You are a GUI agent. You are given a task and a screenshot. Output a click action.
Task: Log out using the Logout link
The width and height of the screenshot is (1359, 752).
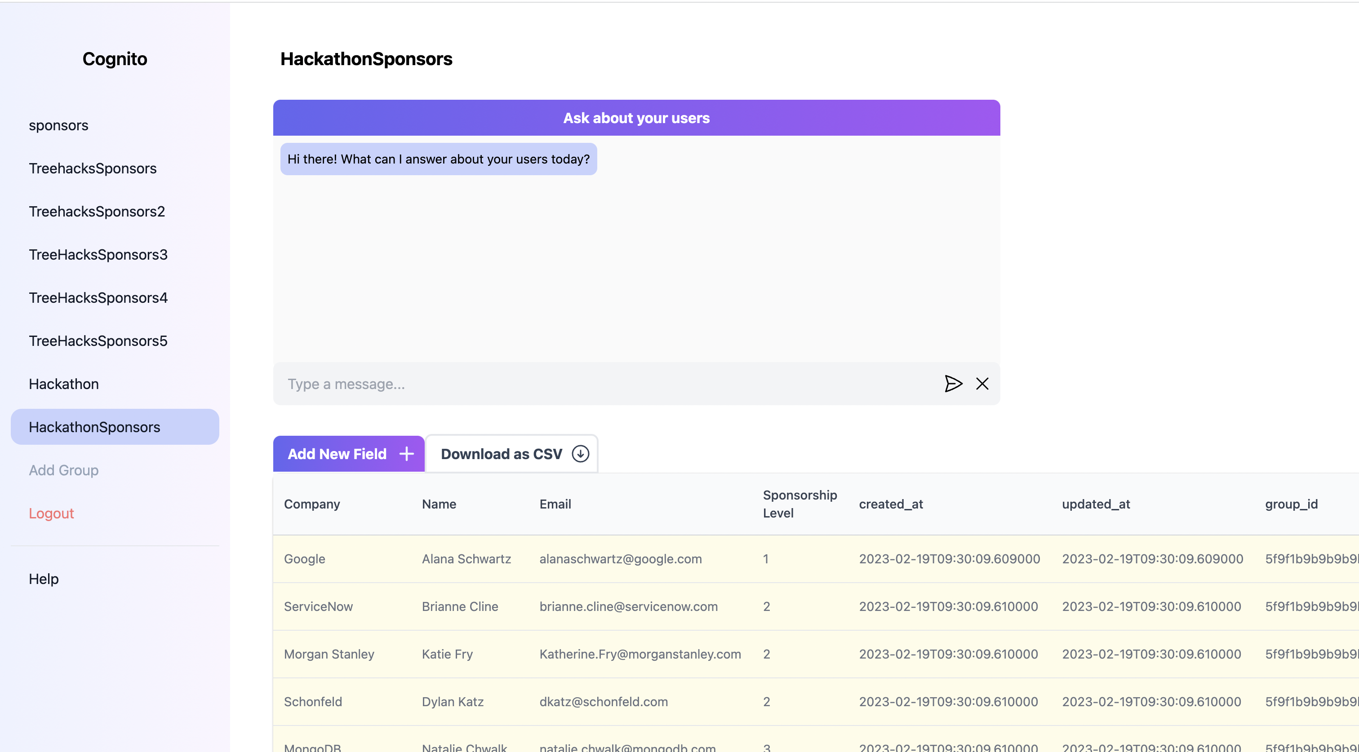click(51, 513)
